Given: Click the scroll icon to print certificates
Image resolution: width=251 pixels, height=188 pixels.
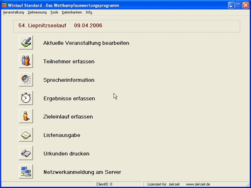Looking at the screenshot, I should (x=26, y=153).
